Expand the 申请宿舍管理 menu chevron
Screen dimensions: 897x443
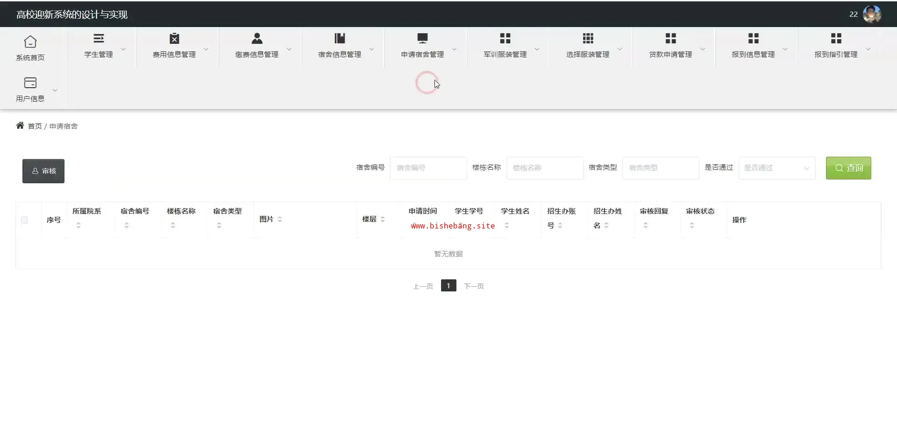click(x=454, y=49)
